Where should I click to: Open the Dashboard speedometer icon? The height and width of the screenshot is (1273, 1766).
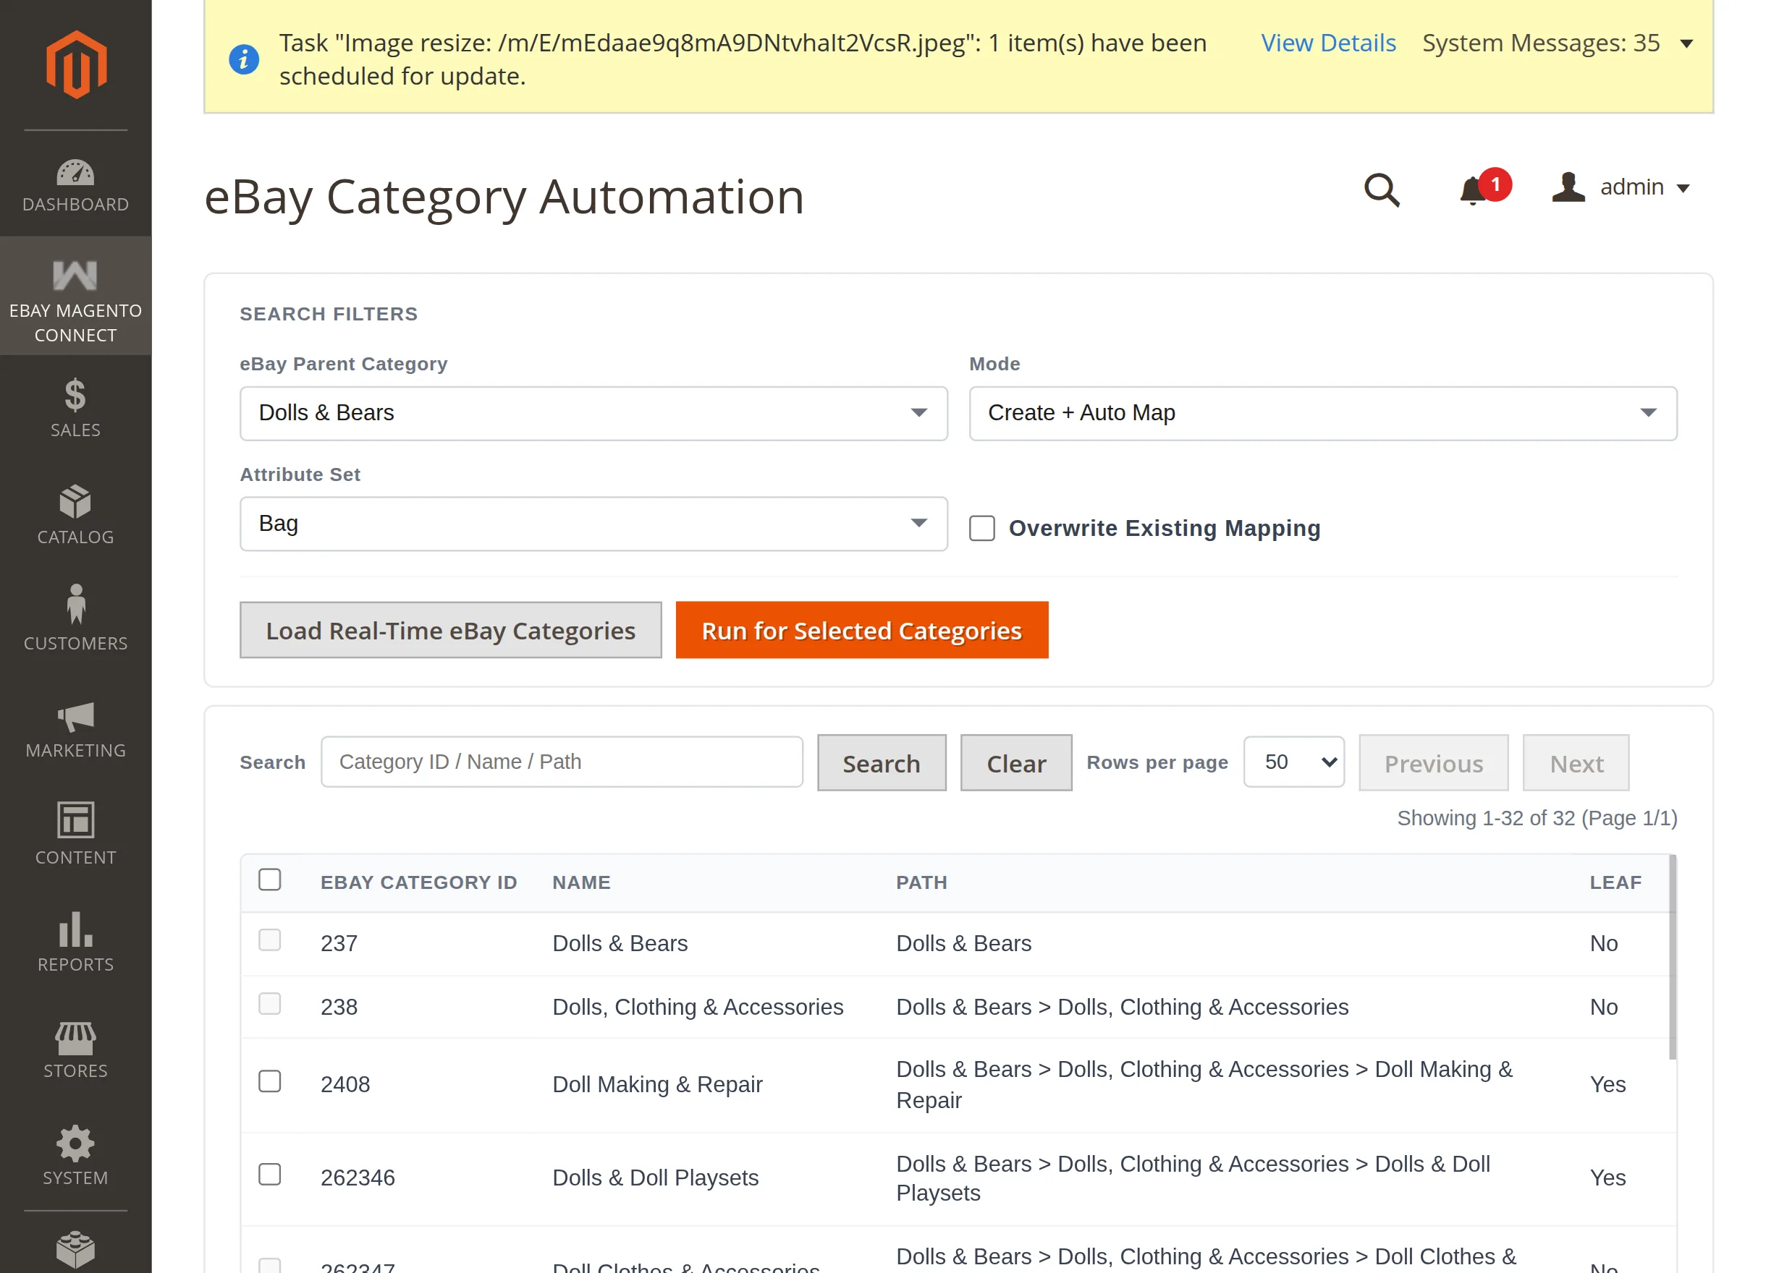click(x=75, y=173)
